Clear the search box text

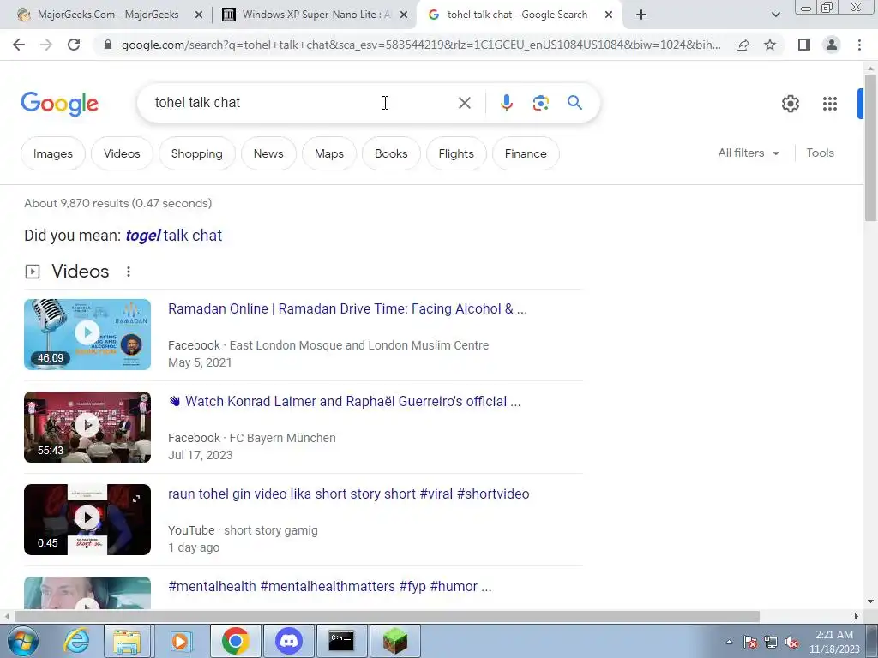[464, 103]
